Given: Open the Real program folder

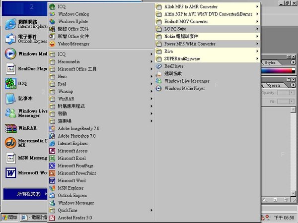Looking at the screenshot, I should [x=101, y=84].
